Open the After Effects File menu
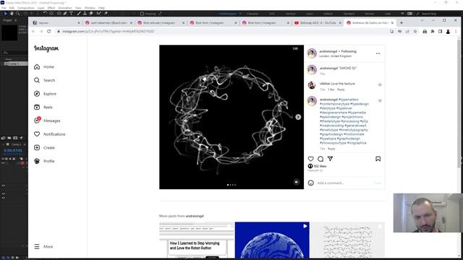This screenshot has width=463, height=260. pyautogui.click(x=4, y=8)
